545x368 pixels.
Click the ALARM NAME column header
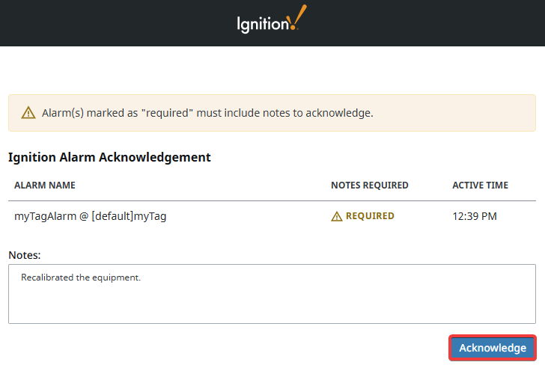coord(45,185)
